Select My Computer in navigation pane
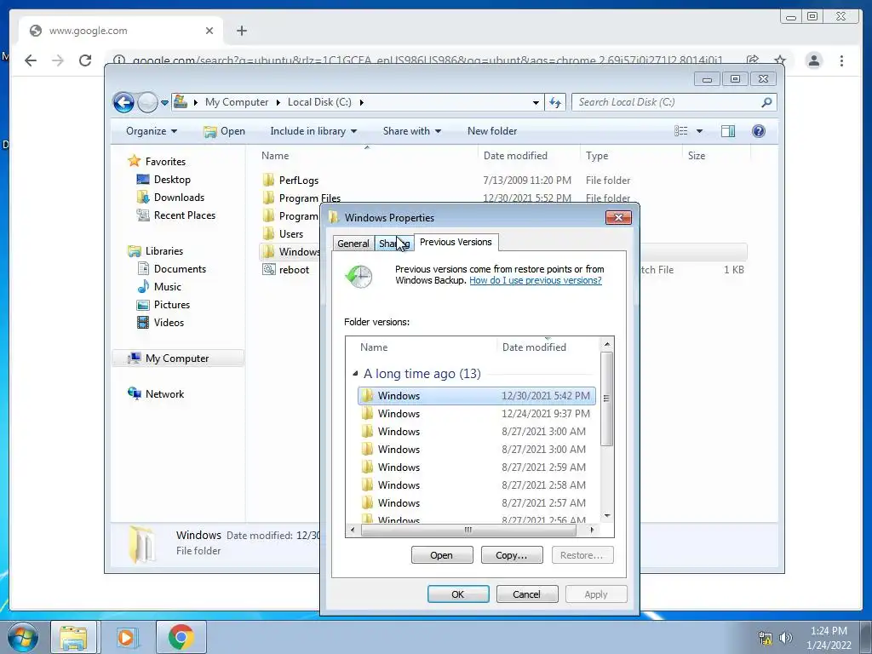 177,359
